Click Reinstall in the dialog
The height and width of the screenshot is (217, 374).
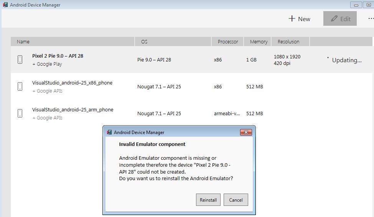pos(208,200)
